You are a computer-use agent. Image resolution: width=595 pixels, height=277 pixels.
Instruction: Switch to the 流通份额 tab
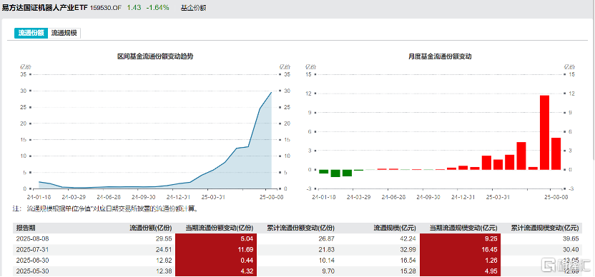pyautogui.click(x=31, y=33)
